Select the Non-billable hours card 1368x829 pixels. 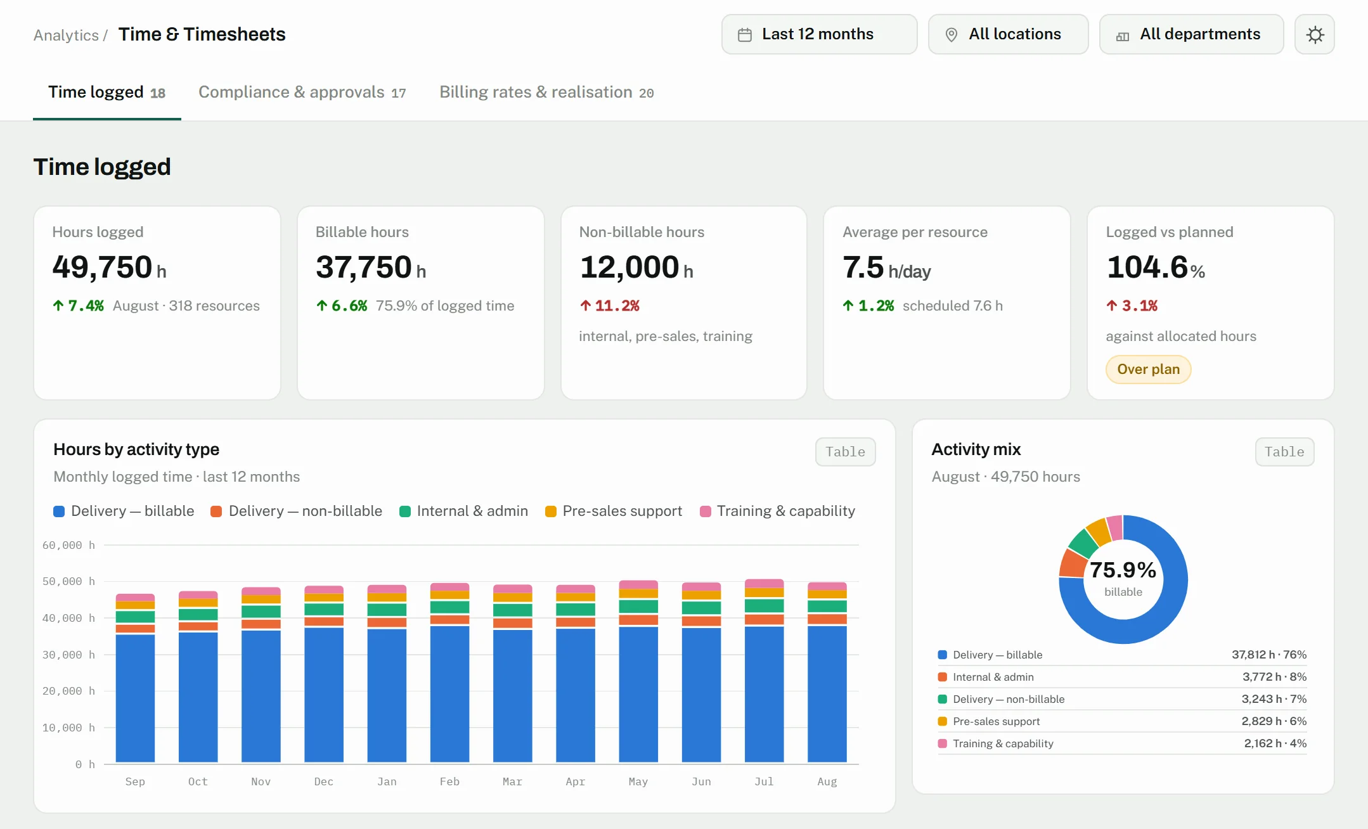684,303
